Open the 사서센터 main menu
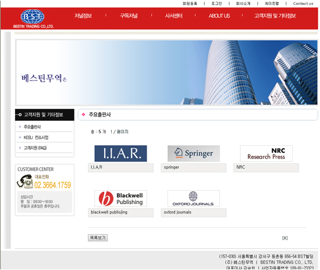Viewport: 320px width, 270px height. tap(174, 16)
